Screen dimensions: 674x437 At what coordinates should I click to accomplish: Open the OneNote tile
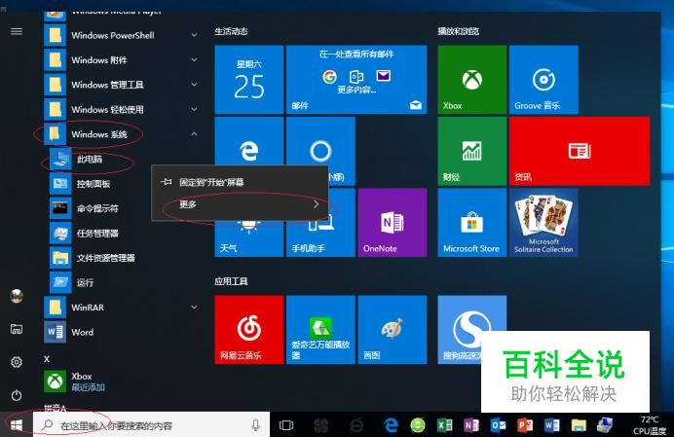[392, 223]
